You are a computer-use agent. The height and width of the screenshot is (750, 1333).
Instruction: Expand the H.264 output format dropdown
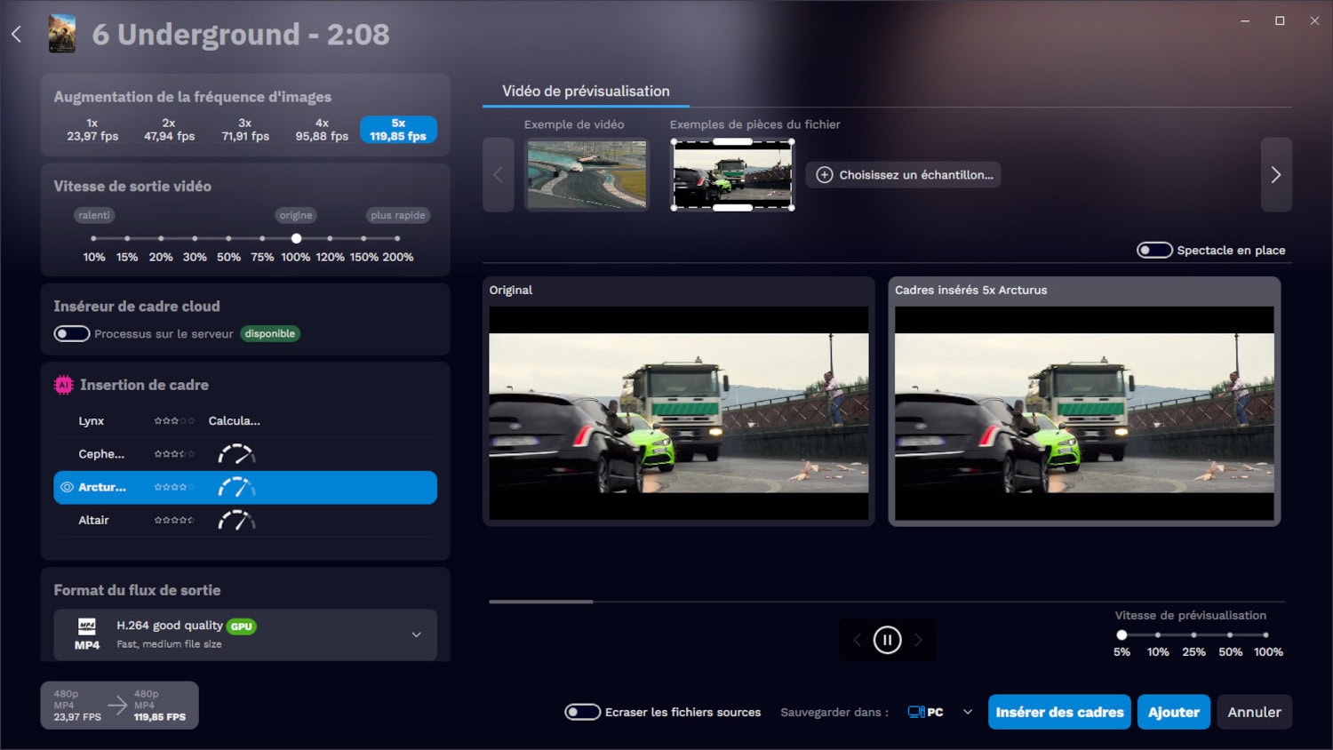pyautogui.click(x=416, y=634)
